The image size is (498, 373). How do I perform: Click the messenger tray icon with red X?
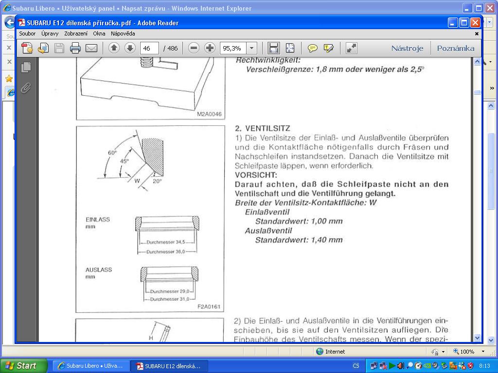click(x=462, y=366)
